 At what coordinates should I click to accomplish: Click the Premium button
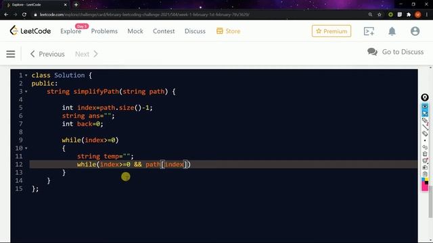point(332,31)
